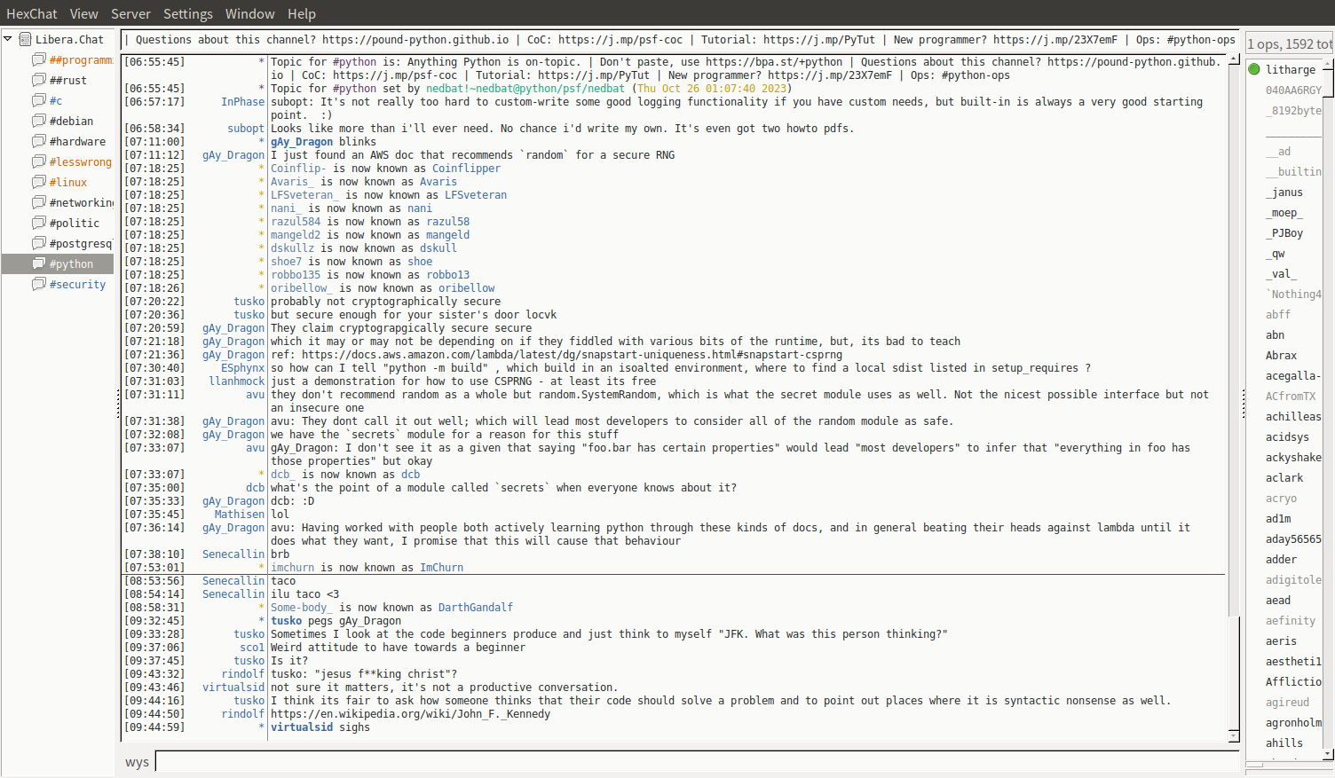This screenshot has width=1335, height=778.
Task: Select user ad1m in the user list
Action: 1278,519
